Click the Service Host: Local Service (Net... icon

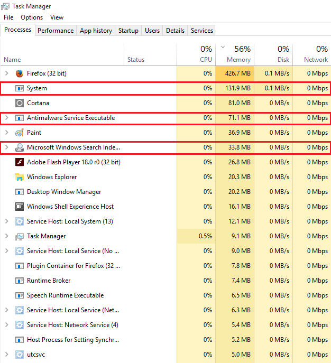[20, 310]
